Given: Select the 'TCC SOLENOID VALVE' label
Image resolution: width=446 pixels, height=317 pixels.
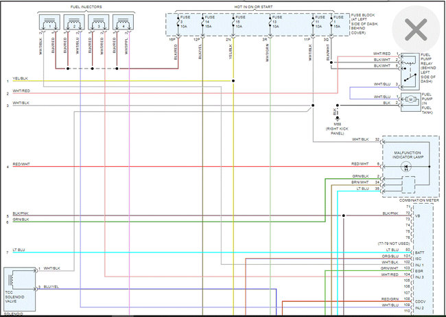Looking at the screenshot, I should 14,296.
